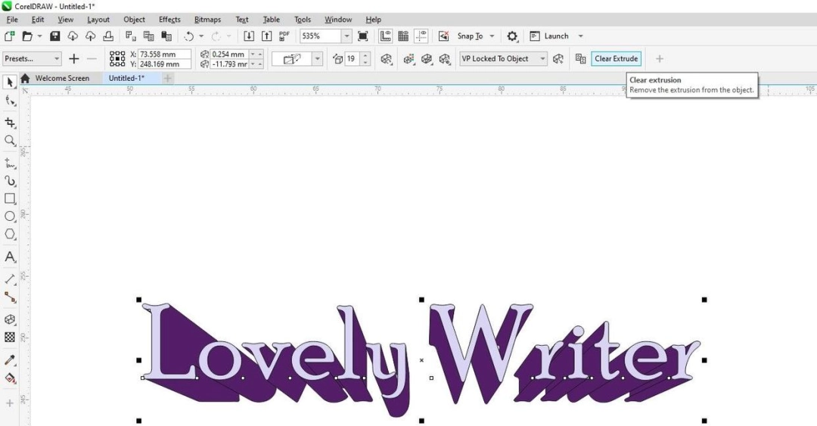Click Copy extrusion properties icon

tap(580, 59)
